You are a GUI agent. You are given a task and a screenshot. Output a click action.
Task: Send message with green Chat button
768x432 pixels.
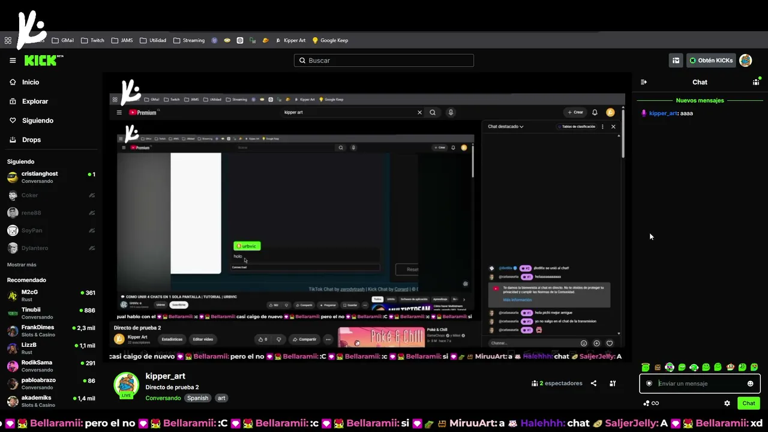pos(749,403)
